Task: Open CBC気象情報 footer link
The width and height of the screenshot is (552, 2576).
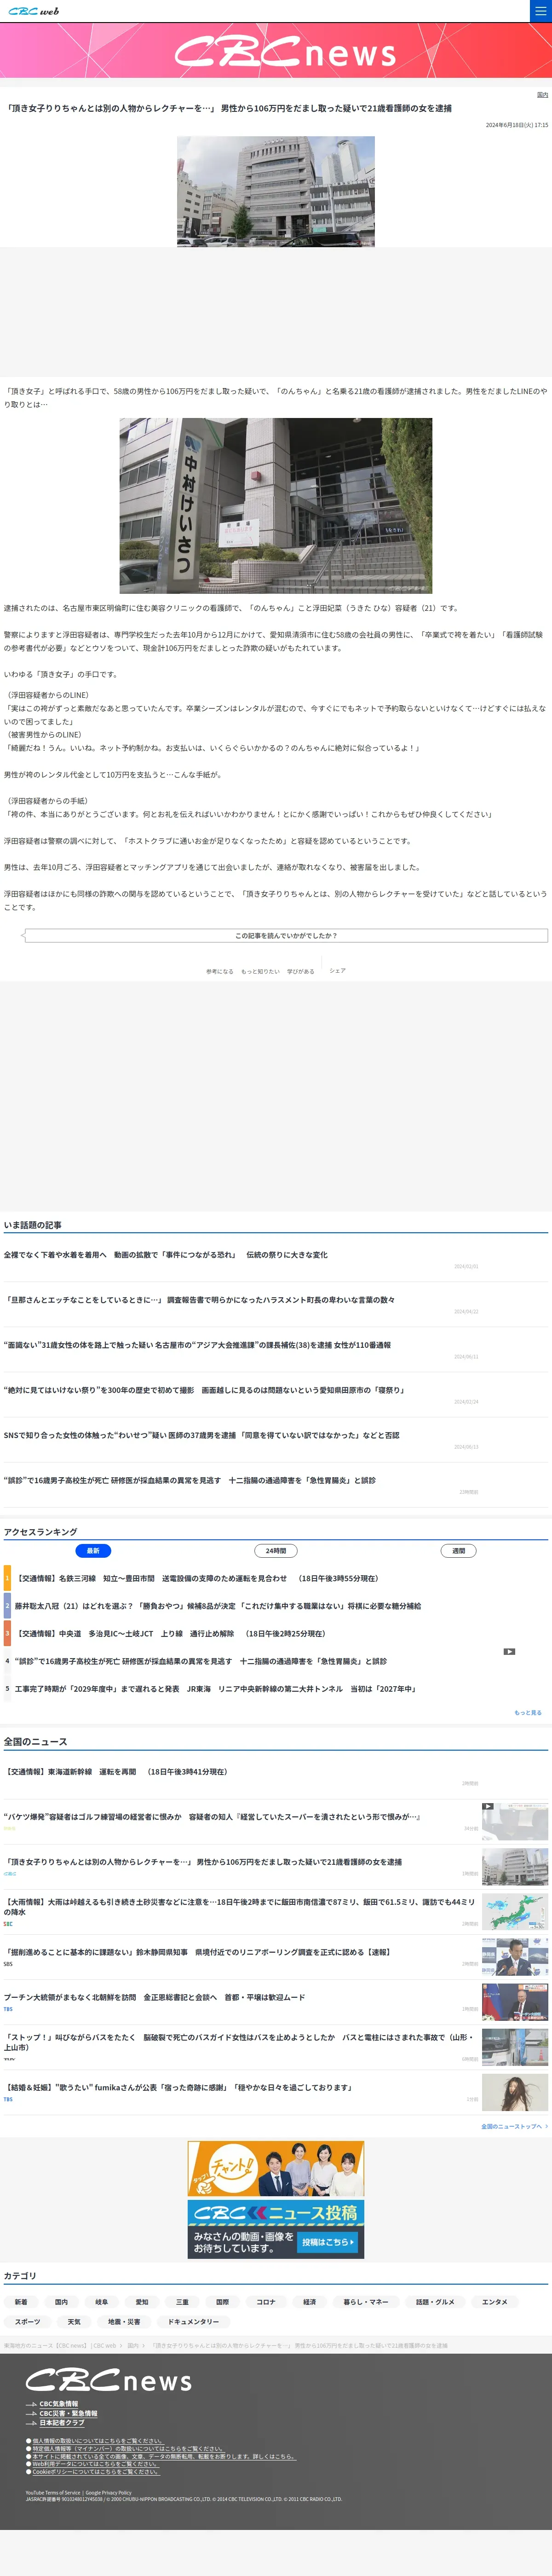Action: (x=58, y=2404)
